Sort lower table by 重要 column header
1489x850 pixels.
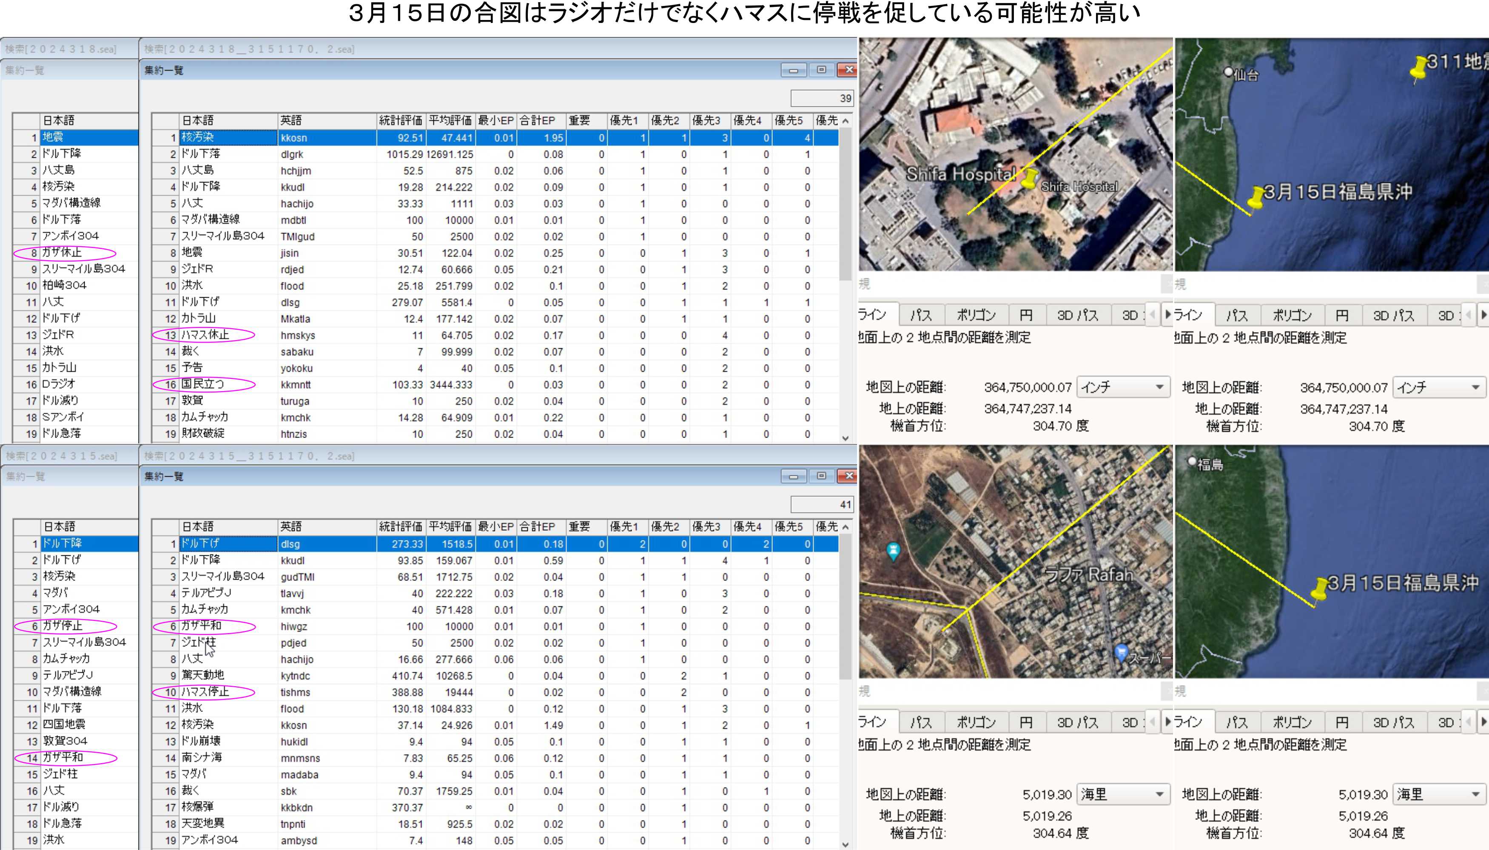tap(586, 526)
